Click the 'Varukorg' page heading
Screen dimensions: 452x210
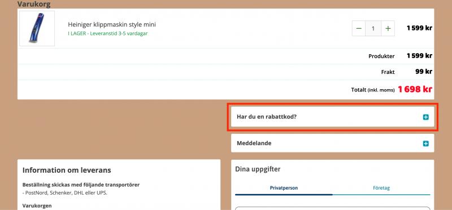(34, 5)
